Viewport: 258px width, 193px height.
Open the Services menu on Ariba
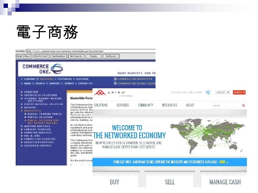coord(123,105)
